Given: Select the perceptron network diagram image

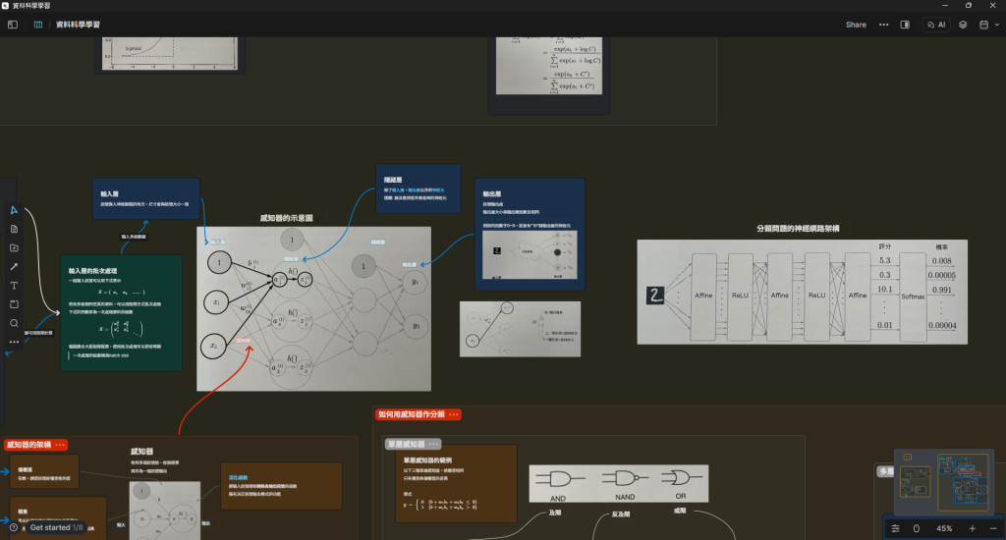Looking at the screenshot, I should coord(313,308).
